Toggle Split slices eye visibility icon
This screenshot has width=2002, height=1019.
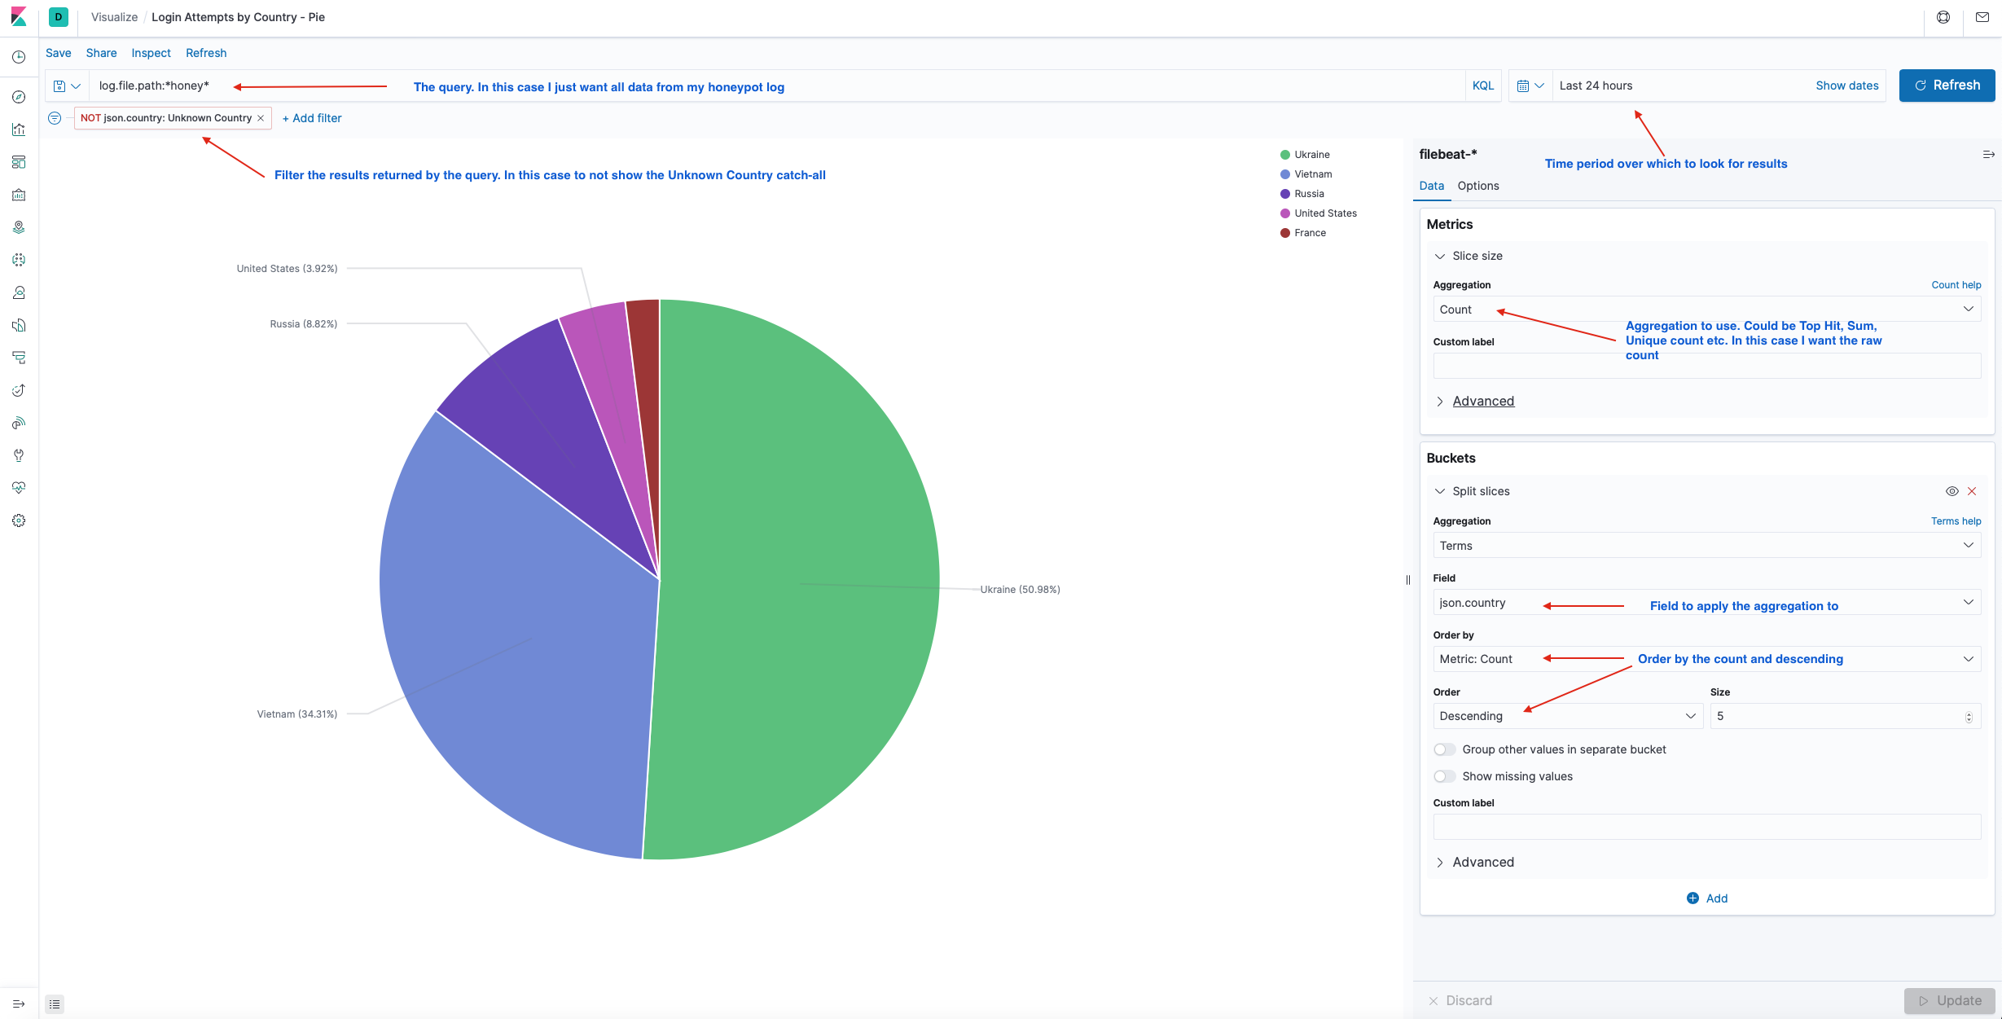click(x=1952, y=491)
